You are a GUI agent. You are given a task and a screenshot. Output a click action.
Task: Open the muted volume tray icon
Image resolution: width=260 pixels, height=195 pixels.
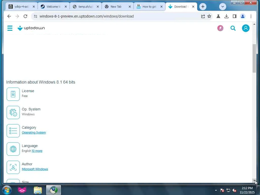click(x=234, y=190)
